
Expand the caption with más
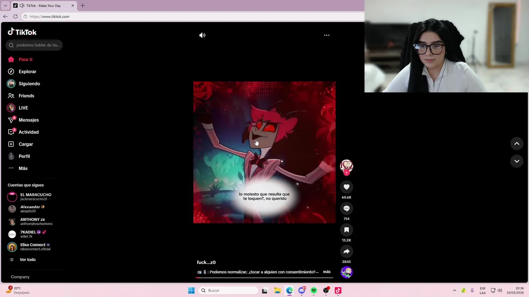coord(326,272)
